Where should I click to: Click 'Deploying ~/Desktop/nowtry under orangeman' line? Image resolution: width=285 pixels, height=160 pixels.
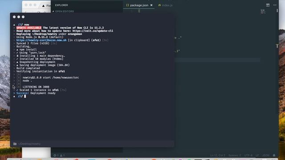click(x=49, y=34)
